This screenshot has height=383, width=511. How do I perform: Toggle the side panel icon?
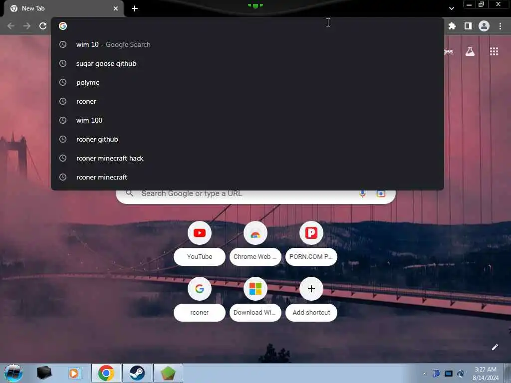click(x=468, y=26)
